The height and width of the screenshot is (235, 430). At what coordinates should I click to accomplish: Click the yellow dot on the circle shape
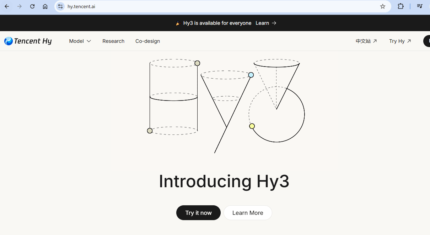(x=252, y=126)
